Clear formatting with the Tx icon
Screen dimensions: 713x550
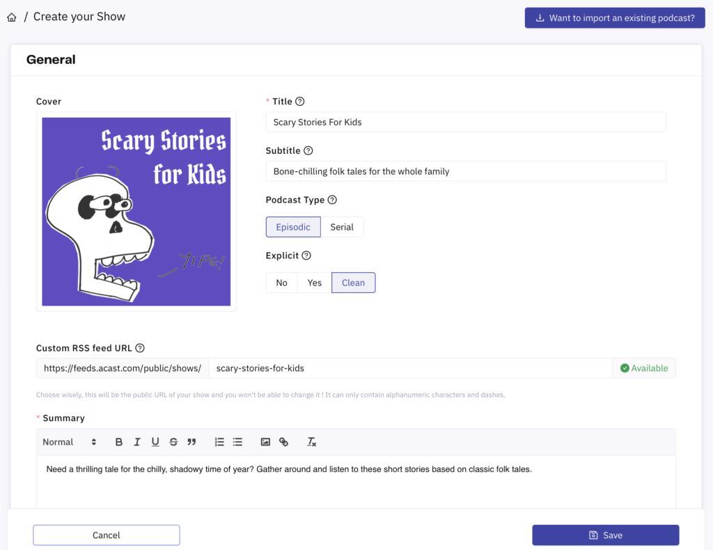tap(311, 441)
